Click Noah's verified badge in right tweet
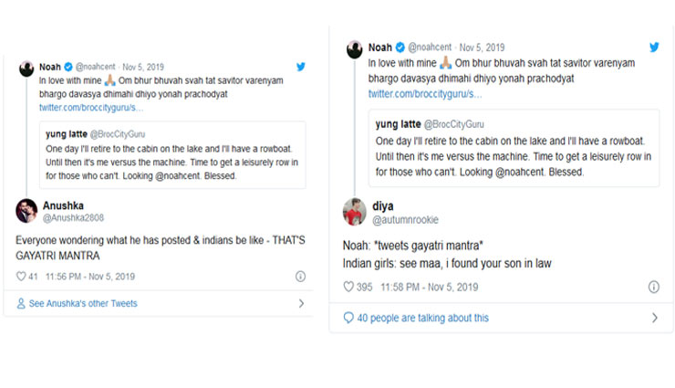The image size is (675, 388). tap(399, 47)
